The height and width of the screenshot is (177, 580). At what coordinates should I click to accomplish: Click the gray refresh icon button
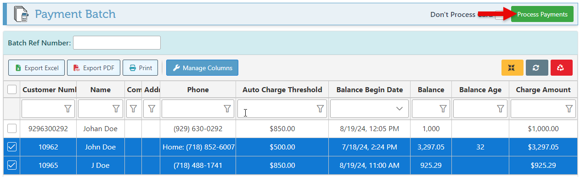(537, 68)
